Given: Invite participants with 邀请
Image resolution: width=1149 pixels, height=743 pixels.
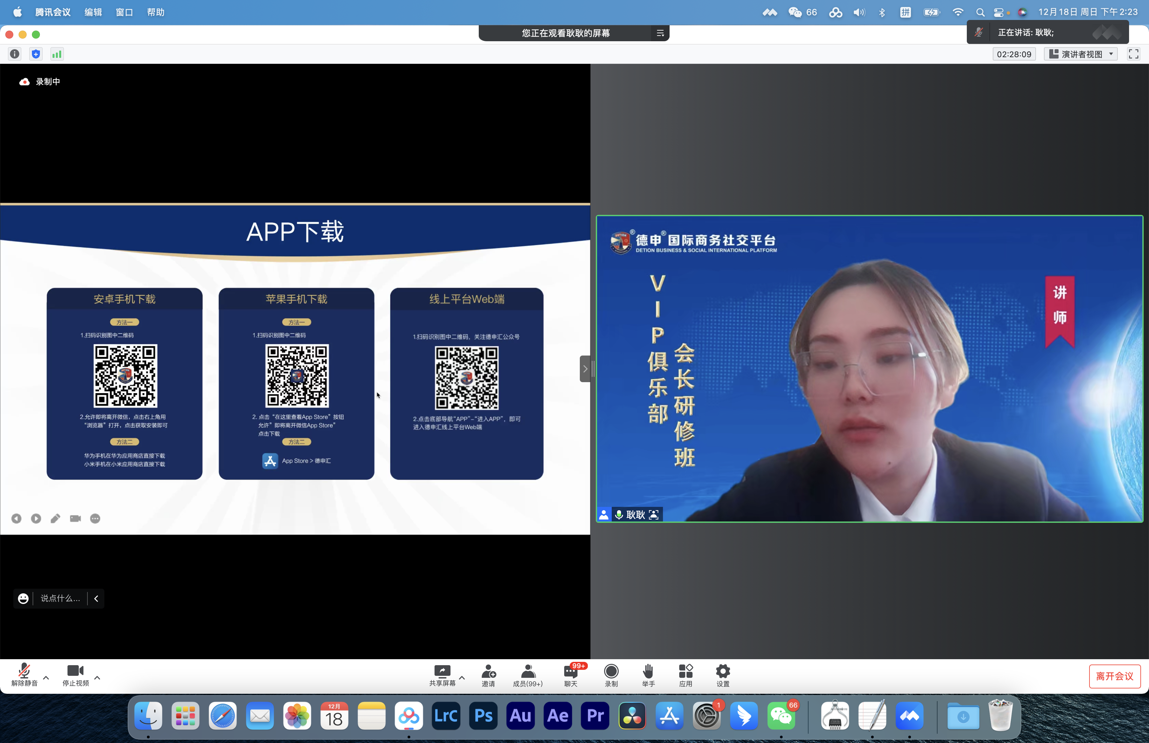Looking at the screenshot, I should [x=488, y=675].
